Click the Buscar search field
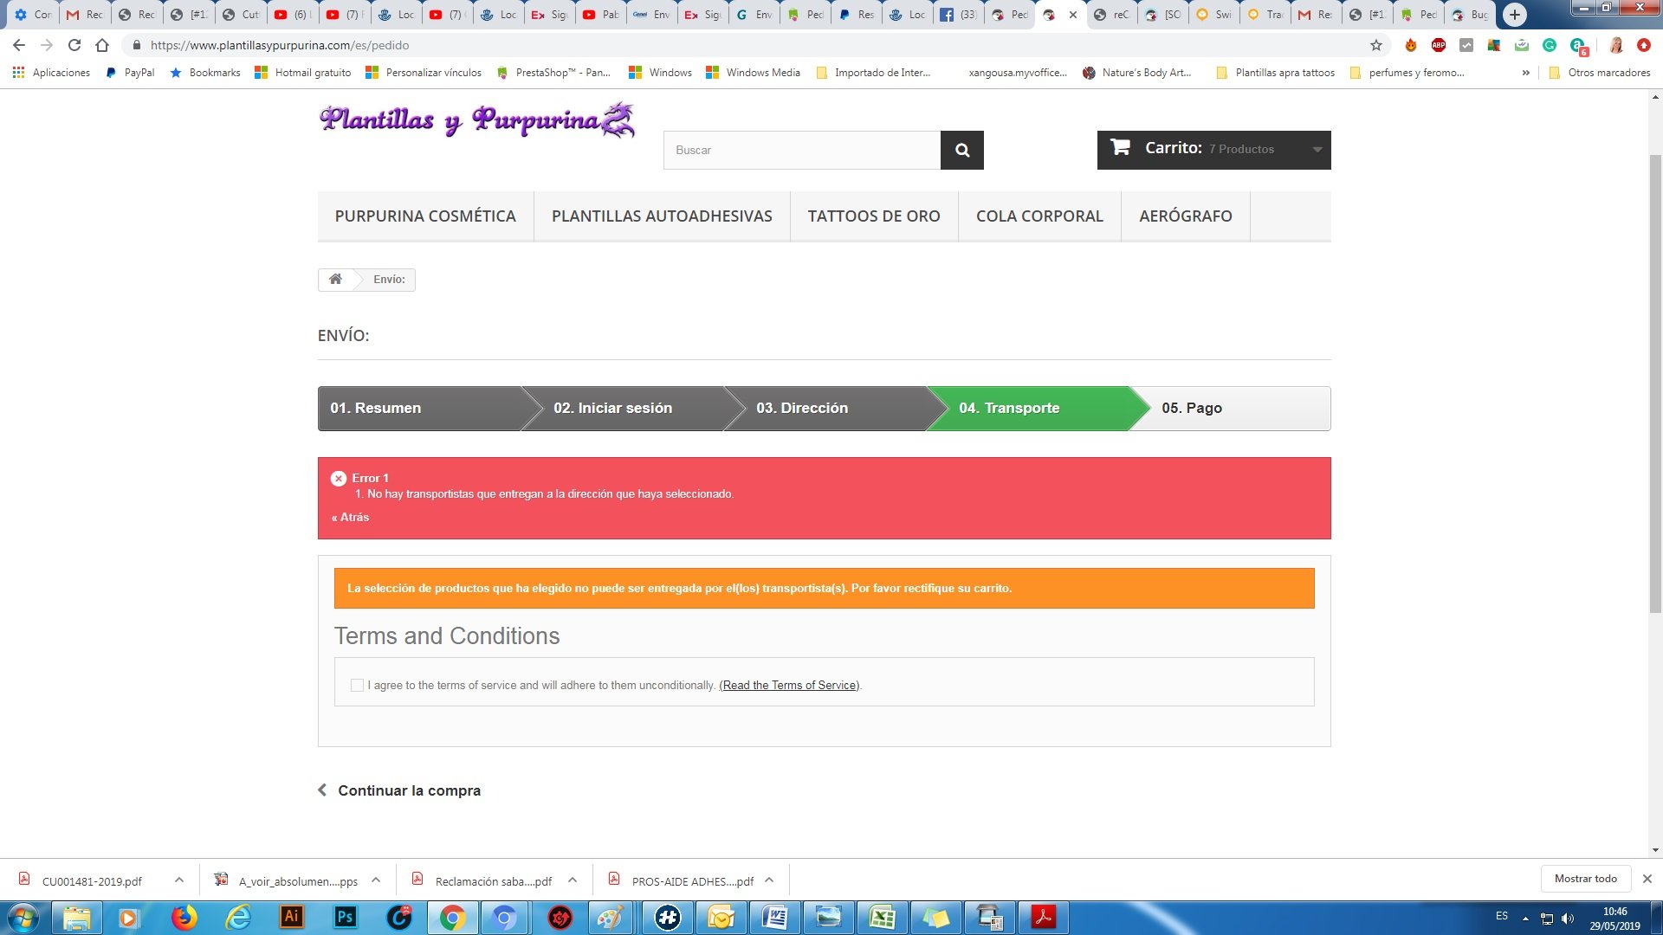 pos(801,150)
